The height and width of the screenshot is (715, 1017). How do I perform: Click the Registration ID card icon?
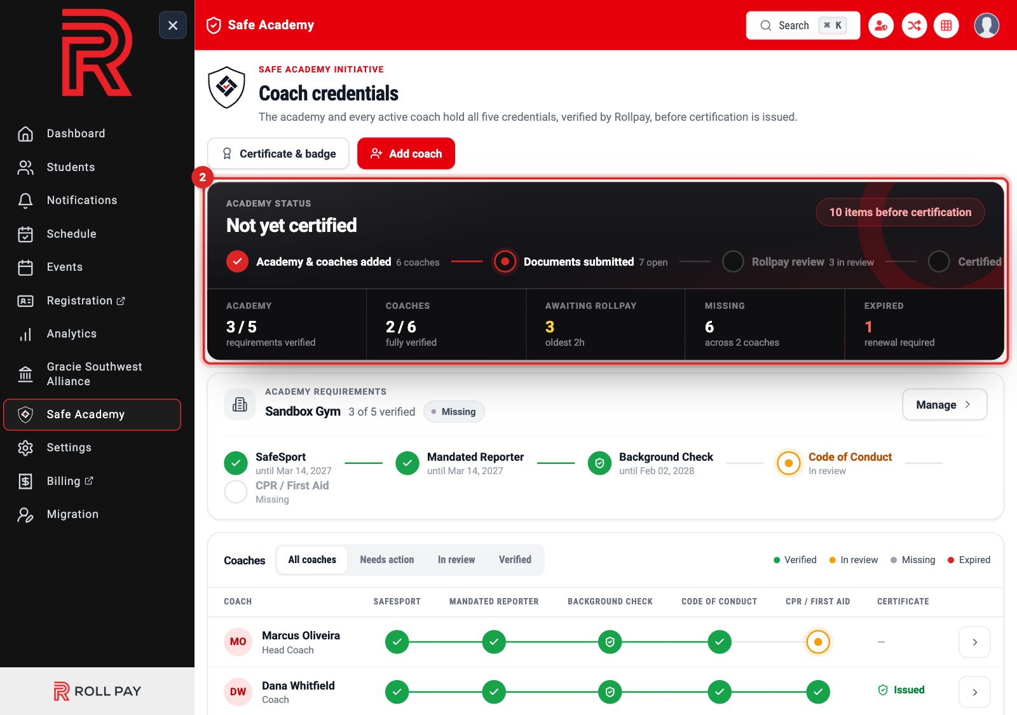tap(25, 301)
